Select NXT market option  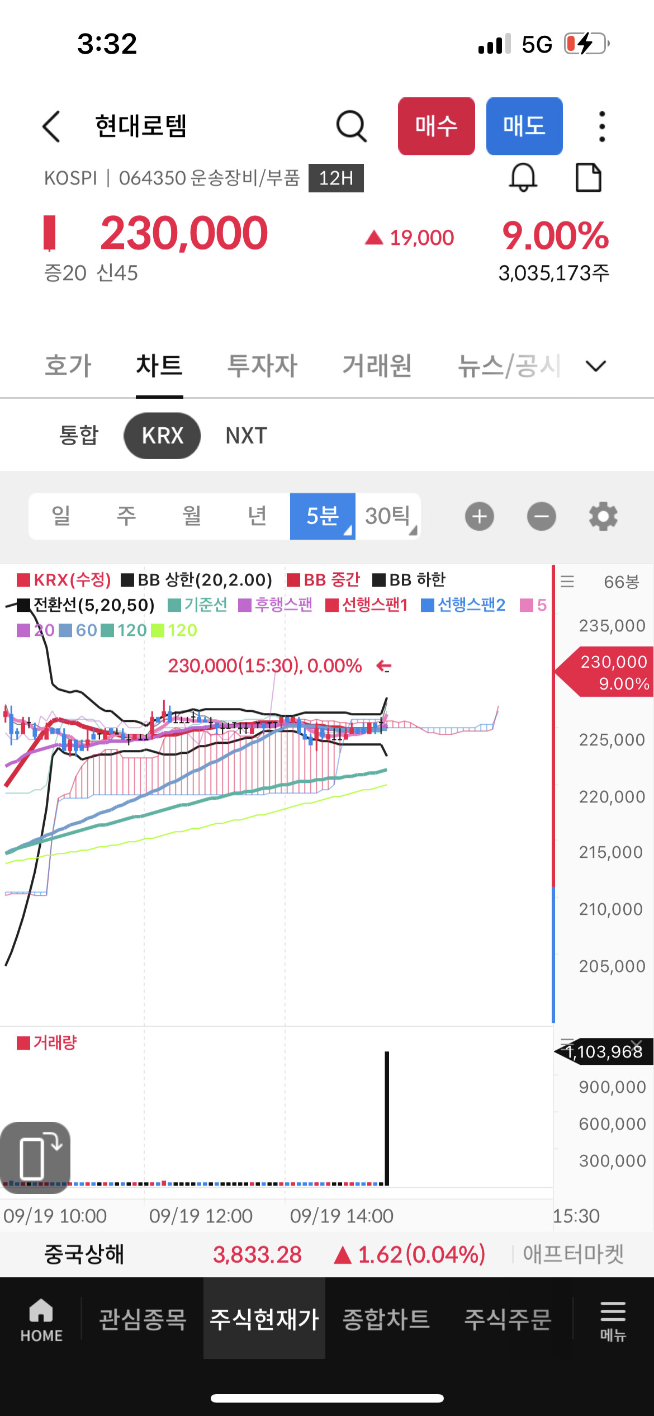[247, 436]
